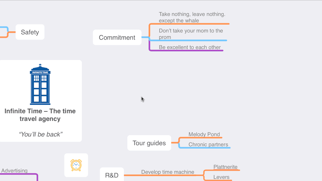Select the Develop time machine branch
This screenshot has height=181, width=322.
click(x=168, y=172)
